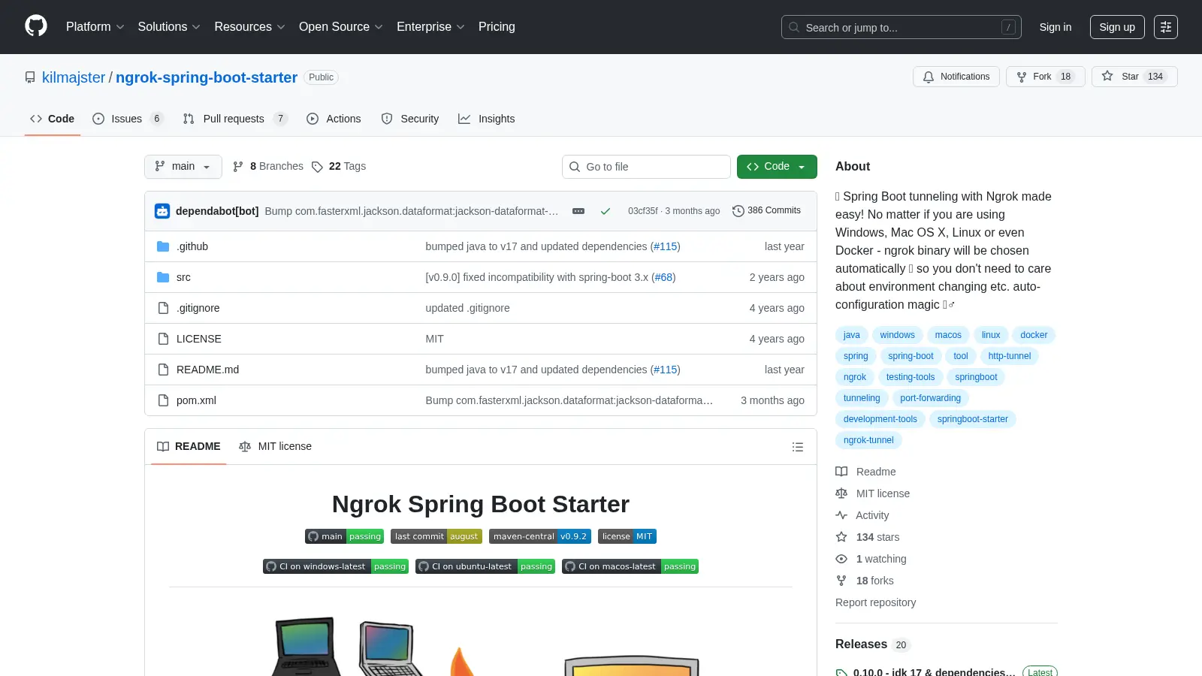Click the LICENSE file icon
This screenshot has width=1202, height=676.
163,339
